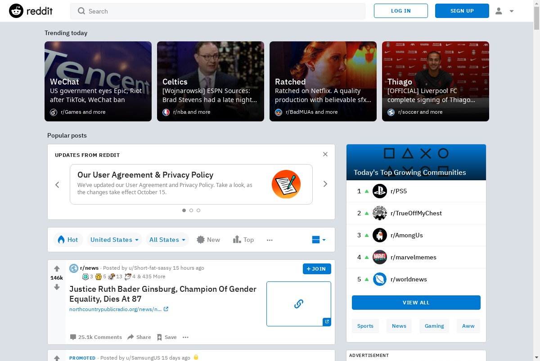This screenshot has height=361, width=540.
Task: Open the Ratched trending card
Action: tap(323, 81)
